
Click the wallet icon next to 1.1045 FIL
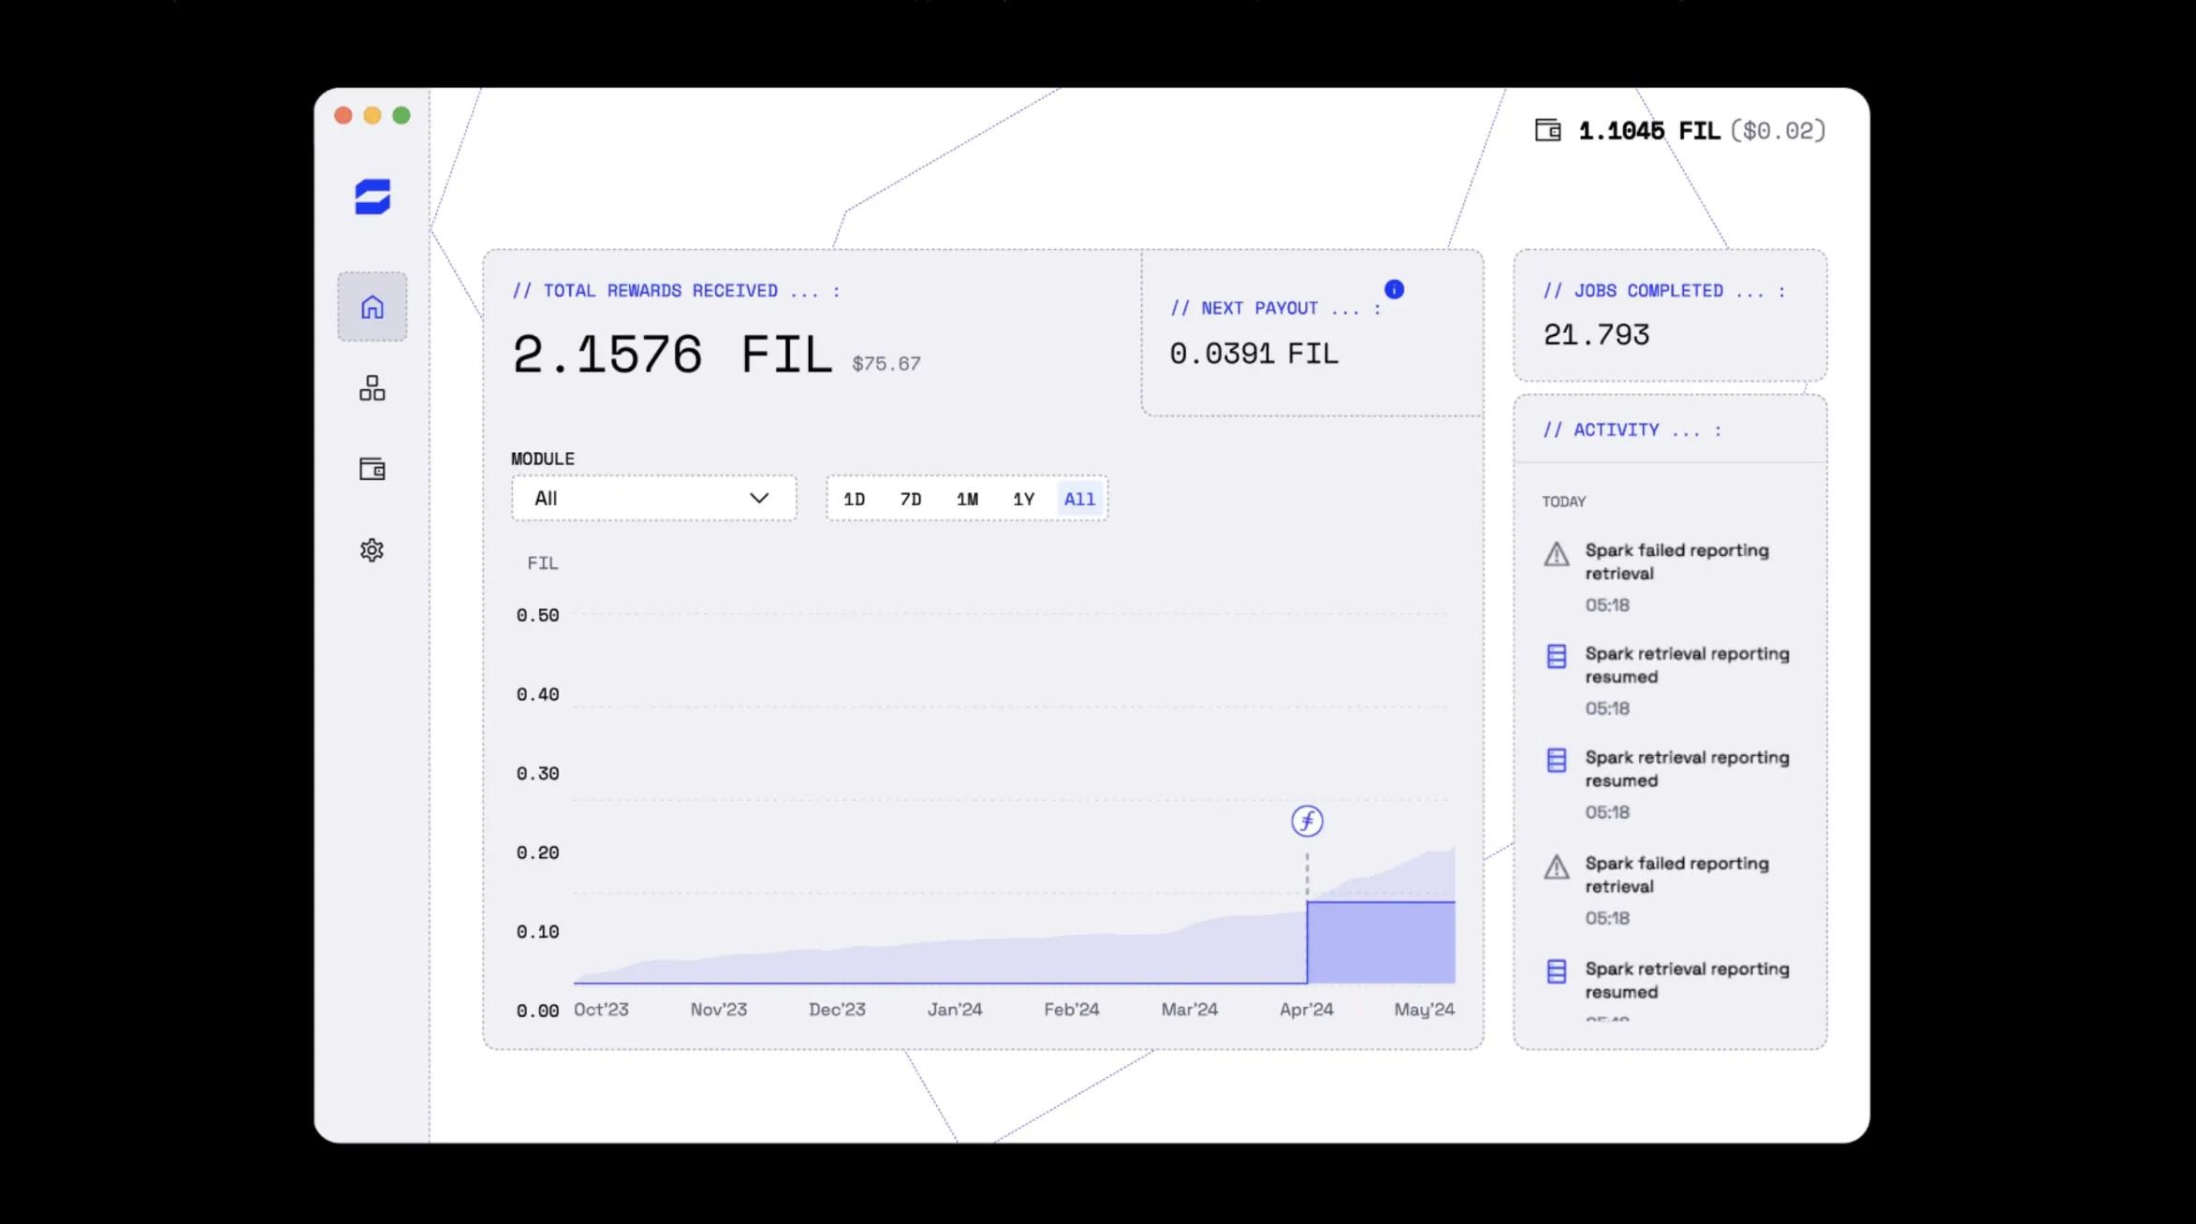[x=1546, y=130]
